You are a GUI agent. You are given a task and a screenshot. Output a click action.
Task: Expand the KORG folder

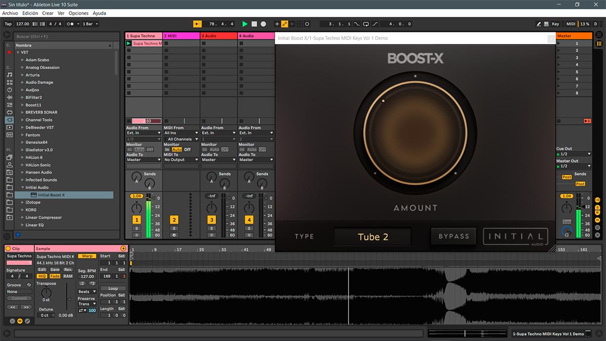[22, 210]
